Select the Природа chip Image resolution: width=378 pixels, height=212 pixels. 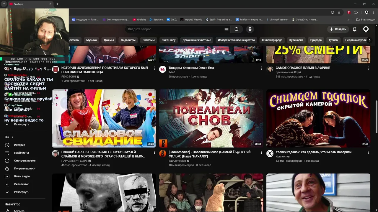tap(316, 40)
